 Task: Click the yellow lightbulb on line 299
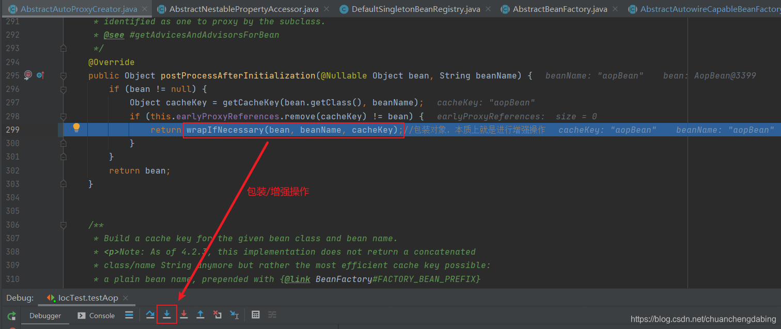(76, 128)
